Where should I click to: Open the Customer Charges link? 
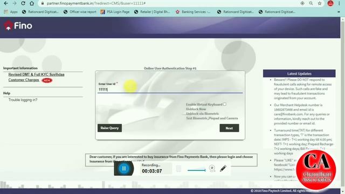click(x=24, y=80)
